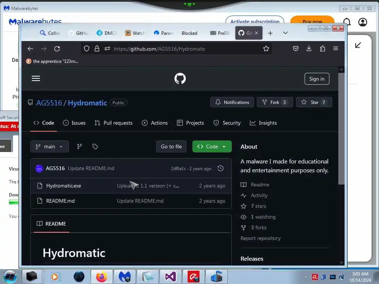Switch to the Blocked tab
Viewport: 379px width, 284px height.
[x=189, y=33]
